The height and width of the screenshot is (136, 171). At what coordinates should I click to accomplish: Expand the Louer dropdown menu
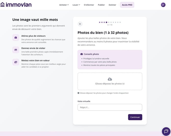(x=76, y=5)
